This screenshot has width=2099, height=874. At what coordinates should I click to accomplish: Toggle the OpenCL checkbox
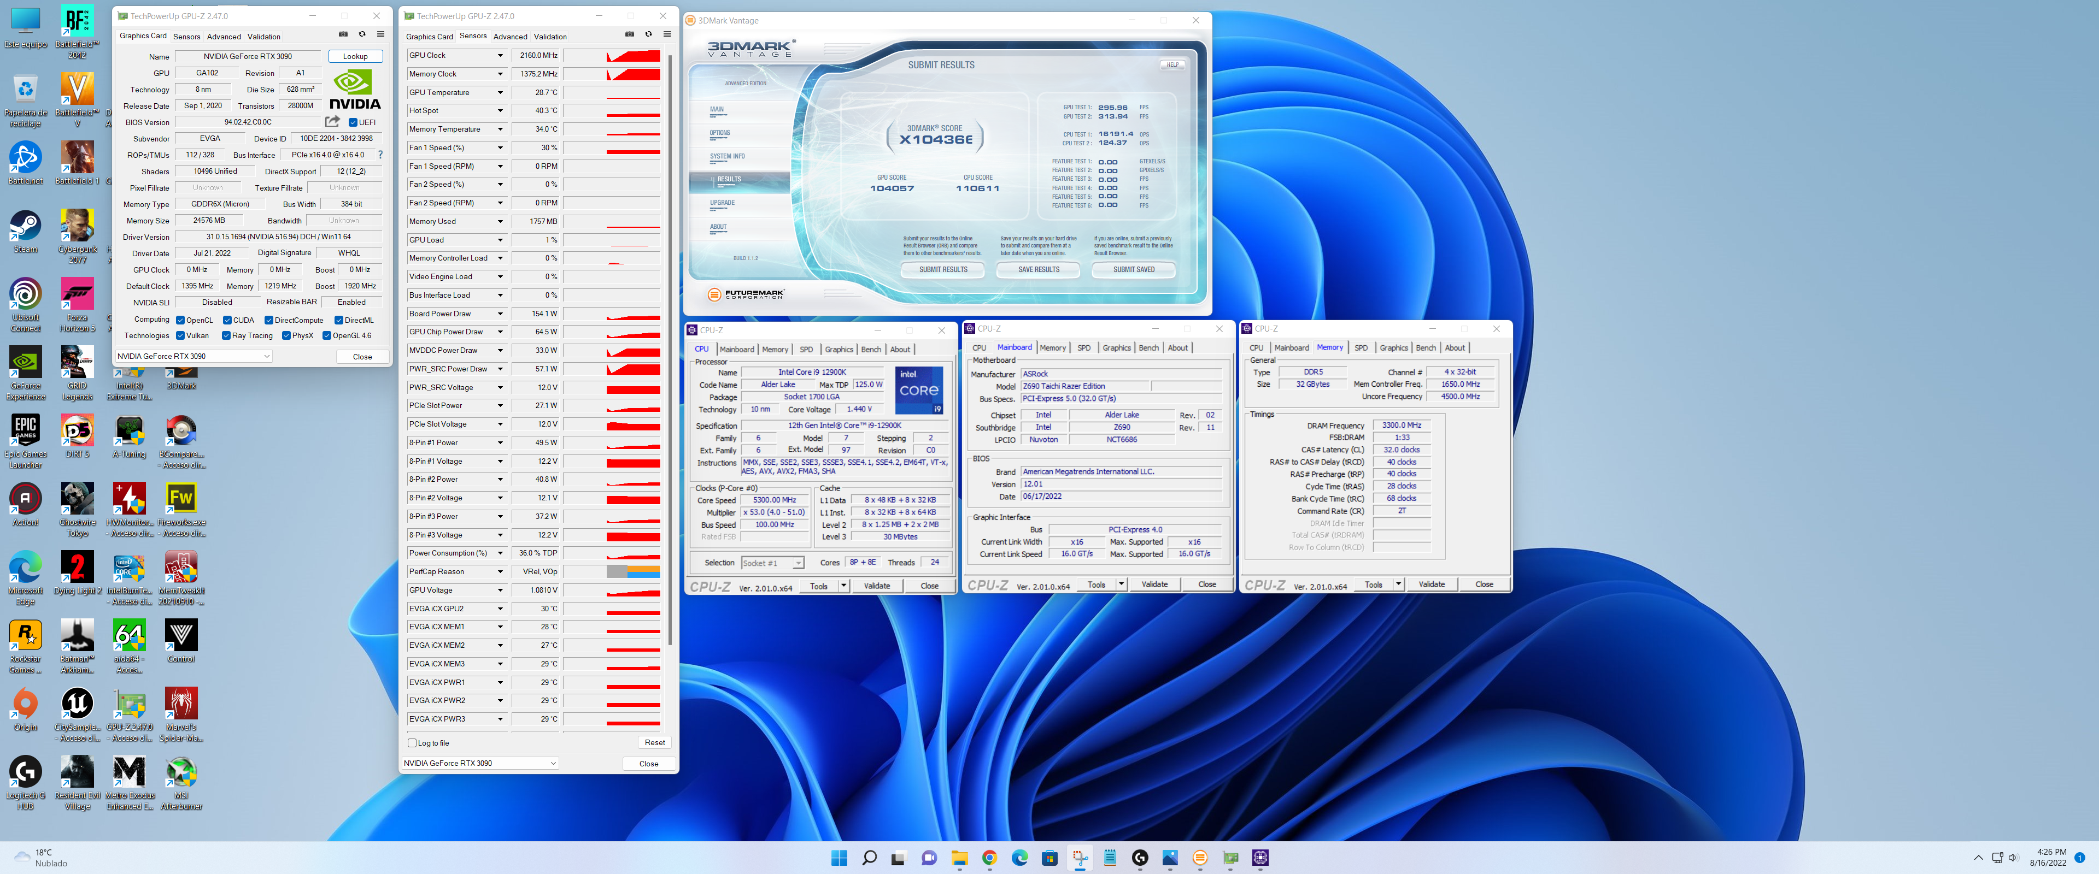(180, 320)
